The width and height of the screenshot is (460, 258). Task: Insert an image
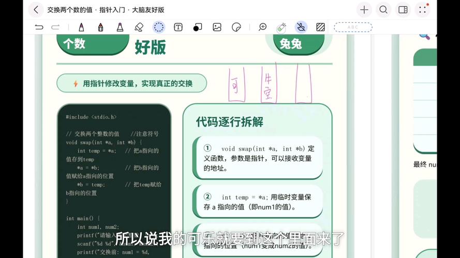tap(217, 27)
